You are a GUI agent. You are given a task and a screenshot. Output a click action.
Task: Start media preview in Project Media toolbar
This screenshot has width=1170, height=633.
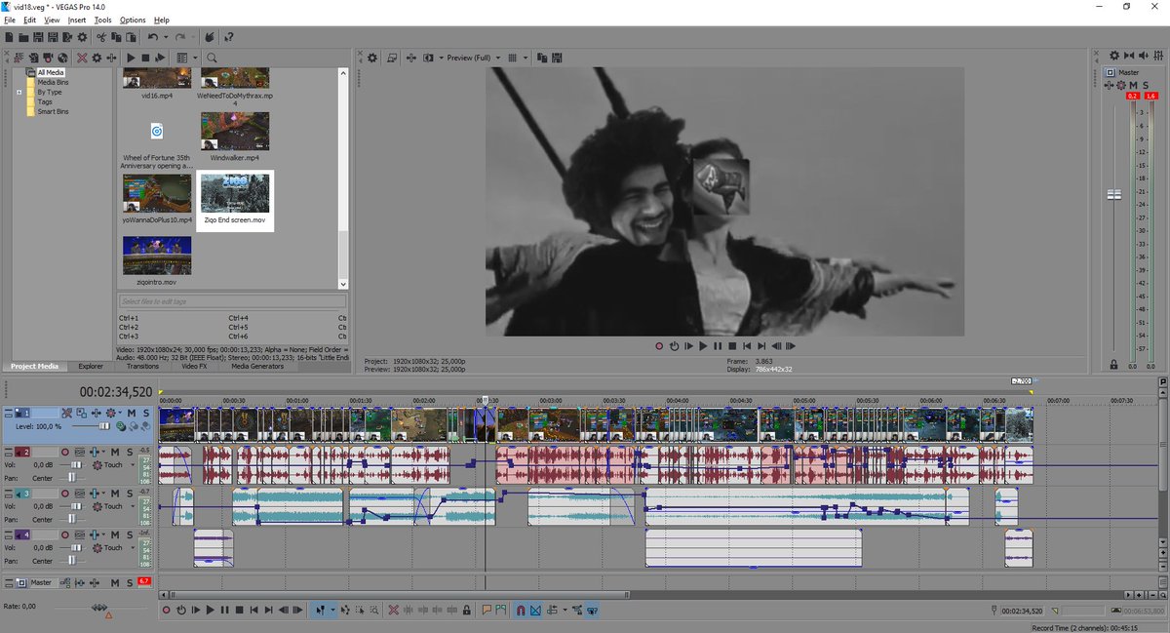point(131,58)
